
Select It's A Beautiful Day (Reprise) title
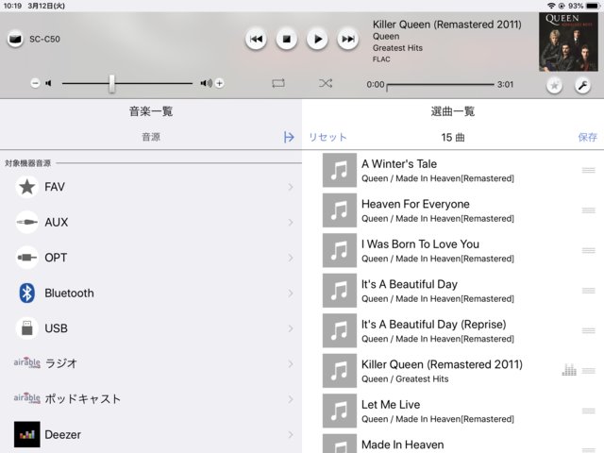(x=434, y=325)
